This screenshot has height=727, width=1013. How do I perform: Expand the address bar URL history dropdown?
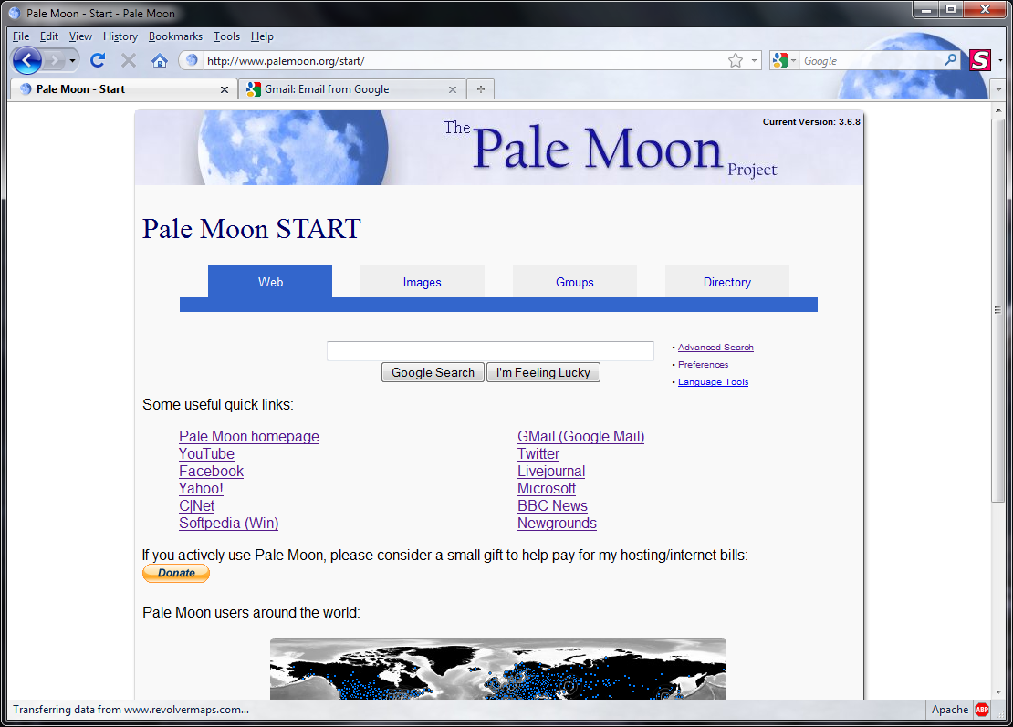(754, 61)
